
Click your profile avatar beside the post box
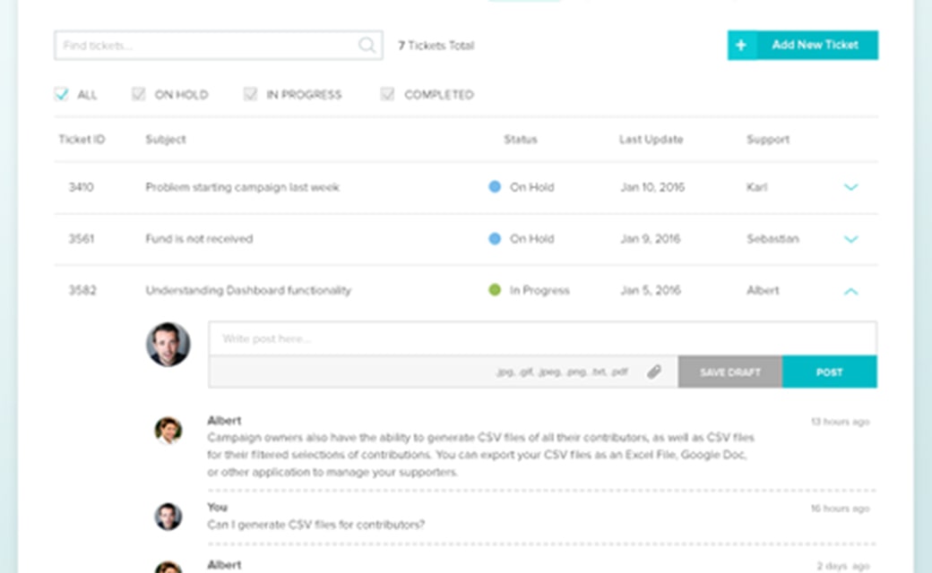tap(168, 345)
